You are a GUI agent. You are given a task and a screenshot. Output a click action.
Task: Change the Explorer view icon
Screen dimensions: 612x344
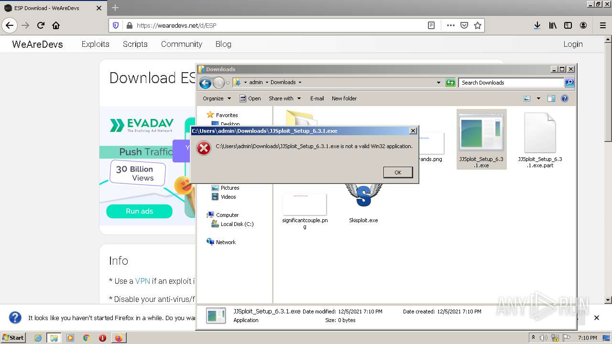[527, 98]
